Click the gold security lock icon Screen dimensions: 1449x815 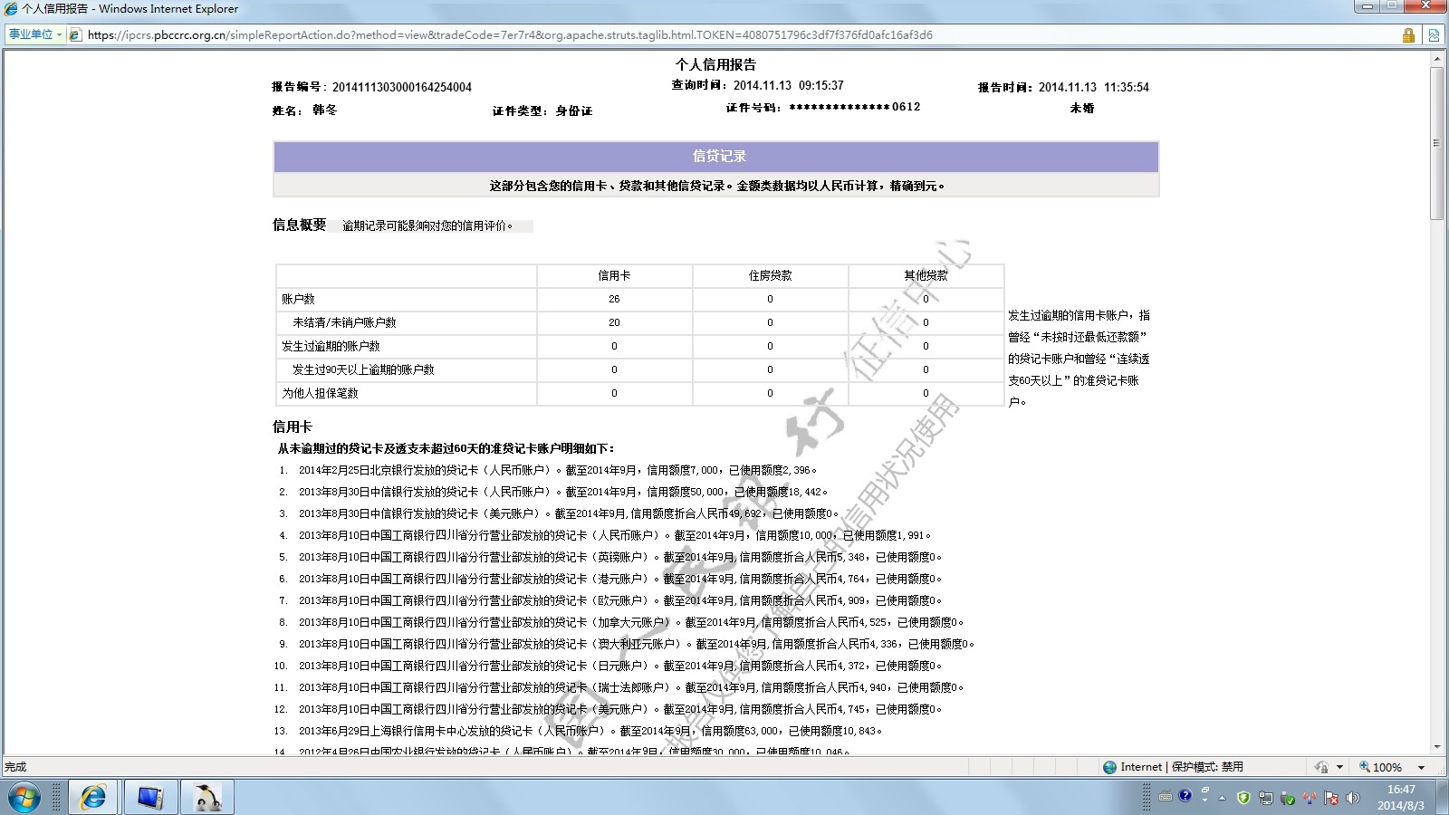pos(1408,35)
